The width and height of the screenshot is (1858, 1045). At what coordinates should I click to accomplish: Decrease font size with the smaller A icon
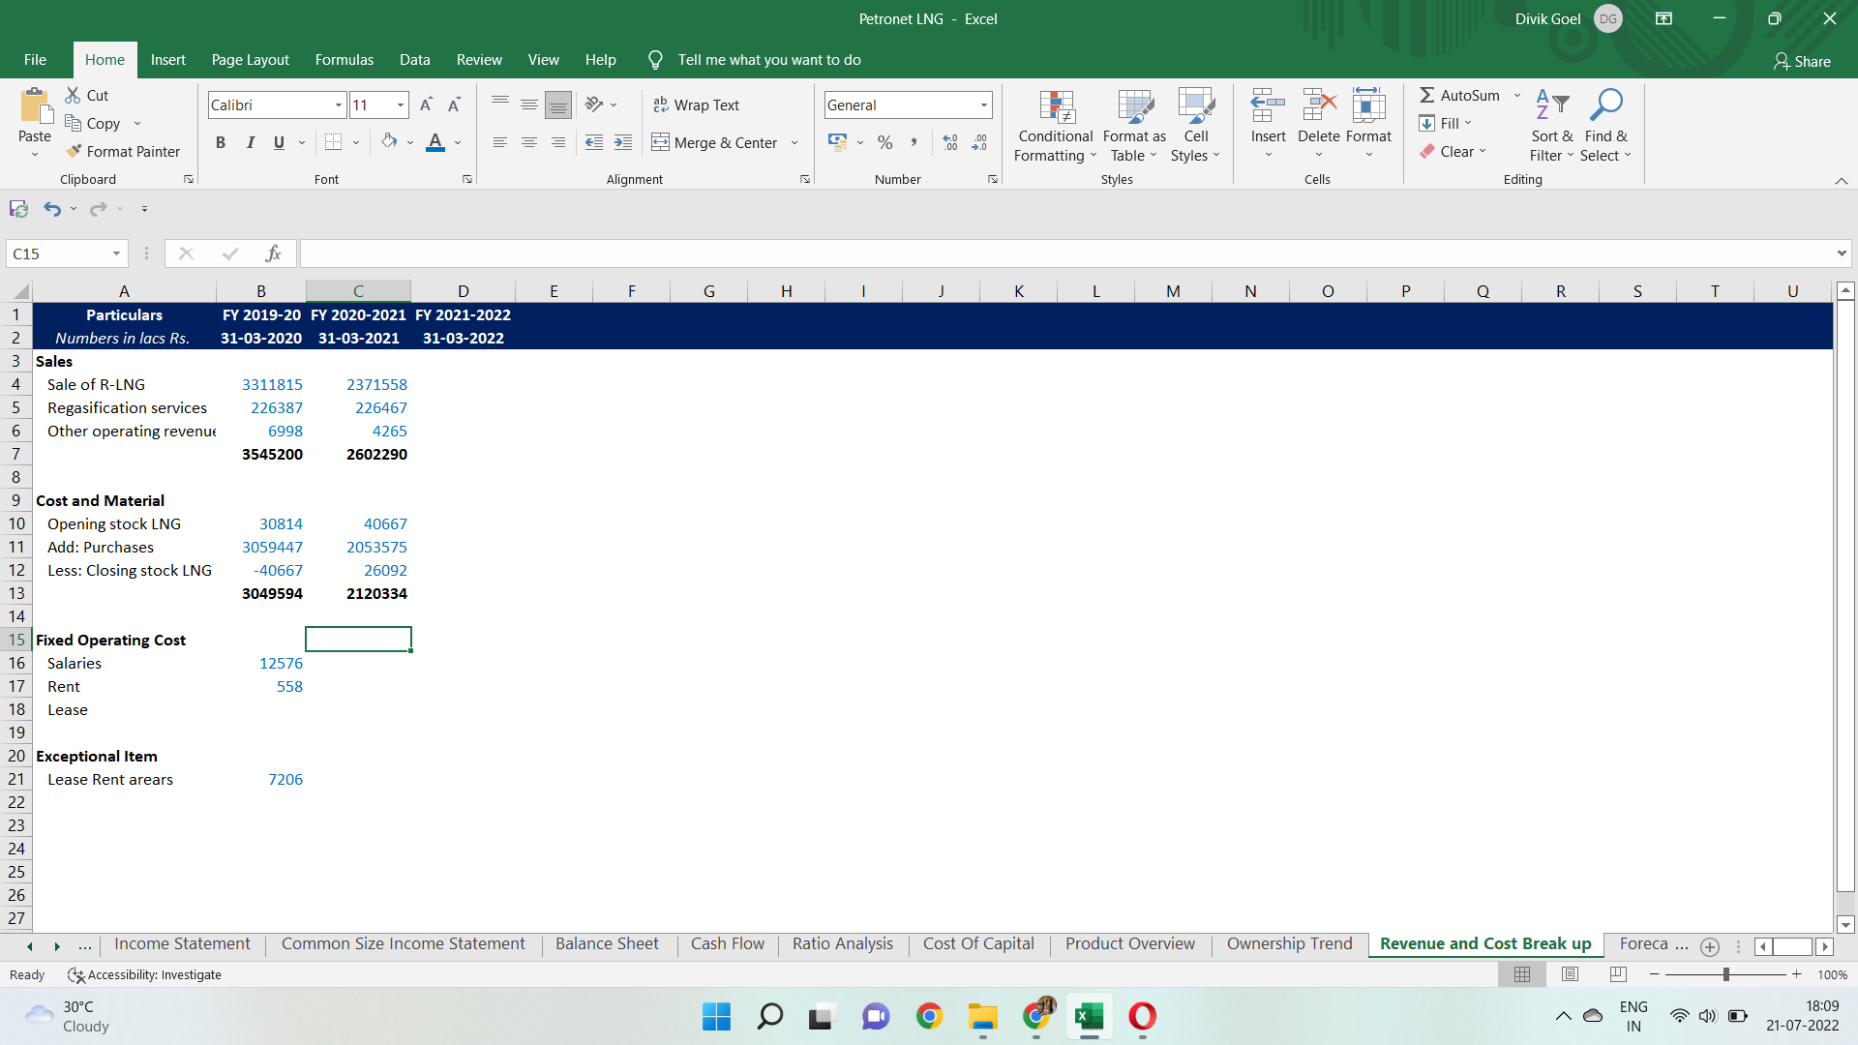pos(454,104)
